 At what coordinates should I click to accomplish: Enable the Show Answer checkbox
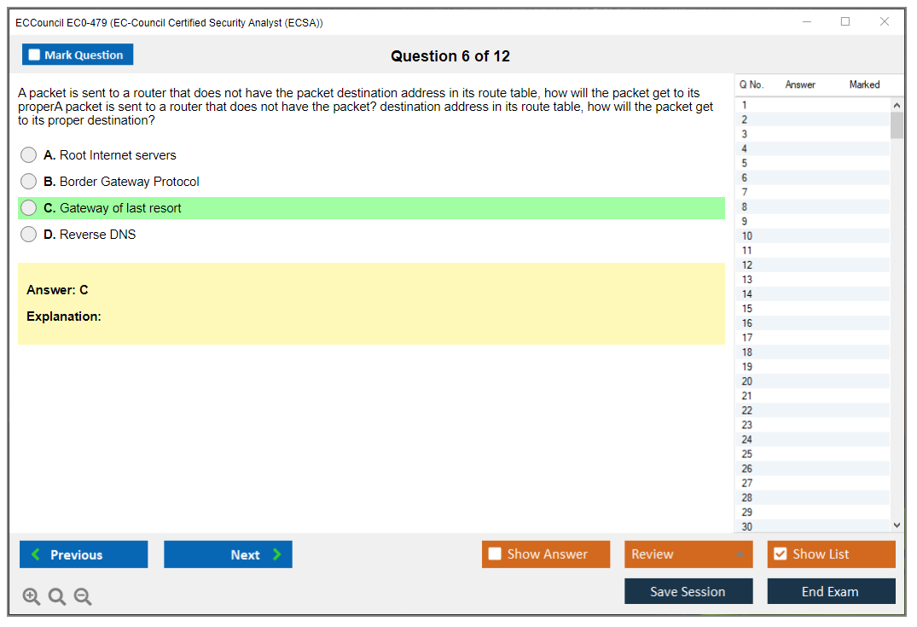click(495, 554)
